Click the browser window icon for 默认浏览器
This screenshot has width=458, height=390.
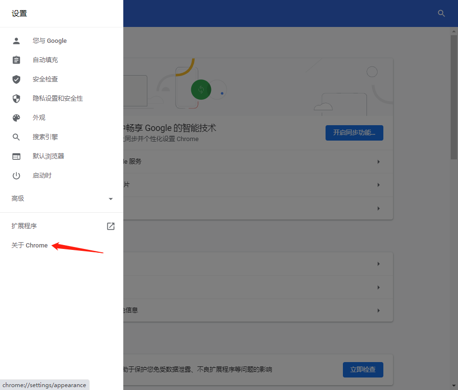point(16,156)
